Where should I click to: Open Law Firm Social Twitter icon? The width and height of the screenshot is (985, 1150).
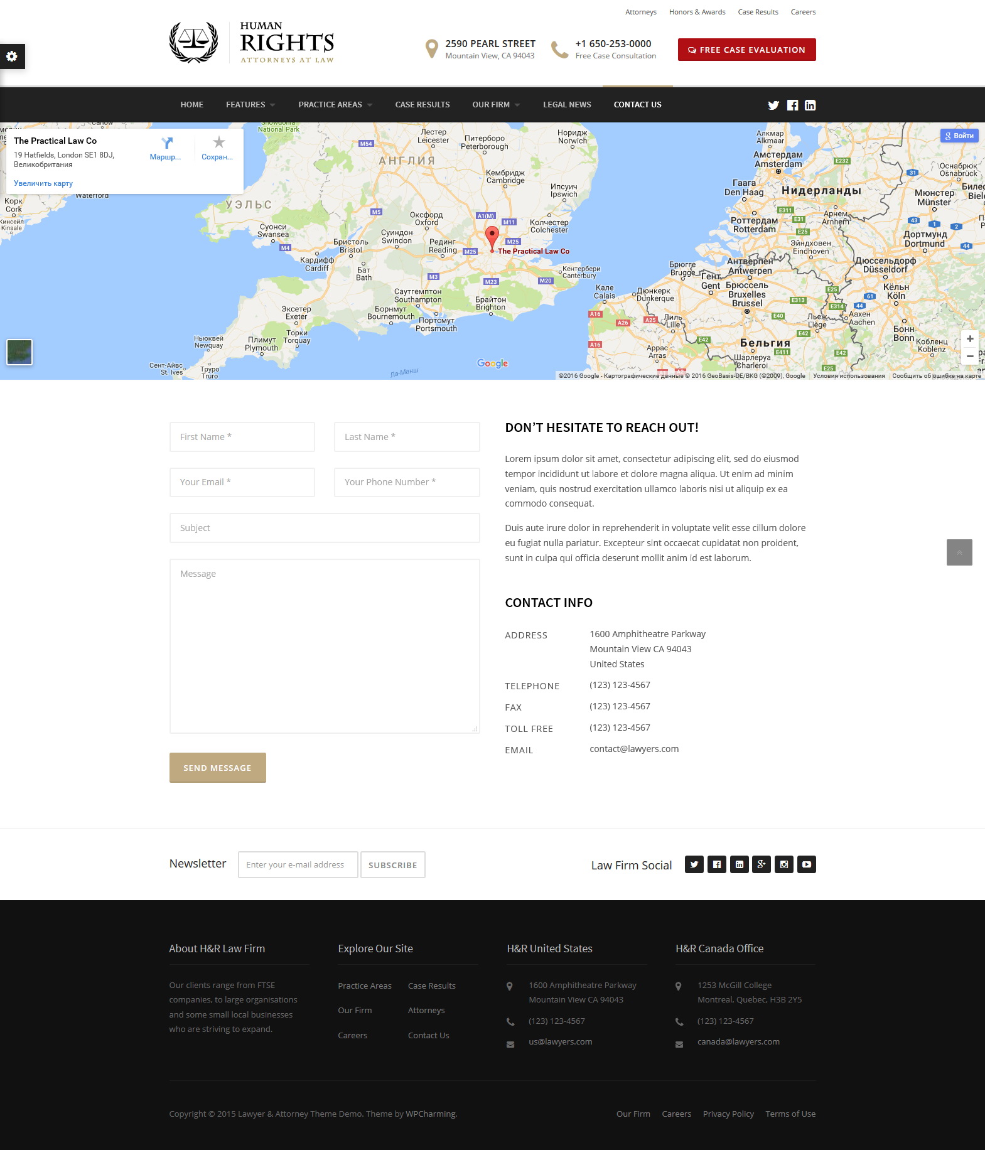[694, 864]
